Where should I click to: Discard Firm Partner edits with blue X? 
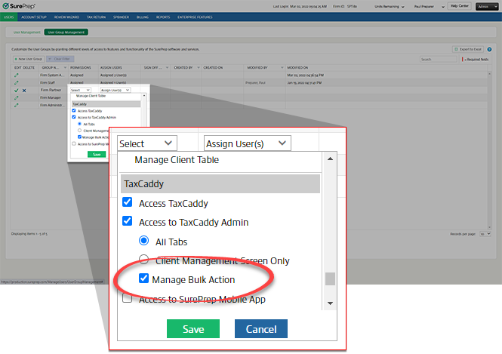(x=24, y=91)
